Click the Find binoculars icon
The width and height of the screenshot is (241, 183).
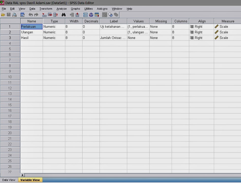[63, 15]
